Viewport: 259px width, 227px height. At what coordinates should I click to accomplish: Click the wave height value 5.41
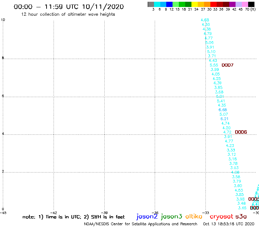[221, 101]
